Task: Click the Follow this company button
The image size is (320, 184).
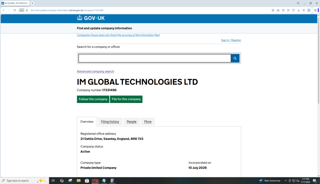Action: pos(93,99)
